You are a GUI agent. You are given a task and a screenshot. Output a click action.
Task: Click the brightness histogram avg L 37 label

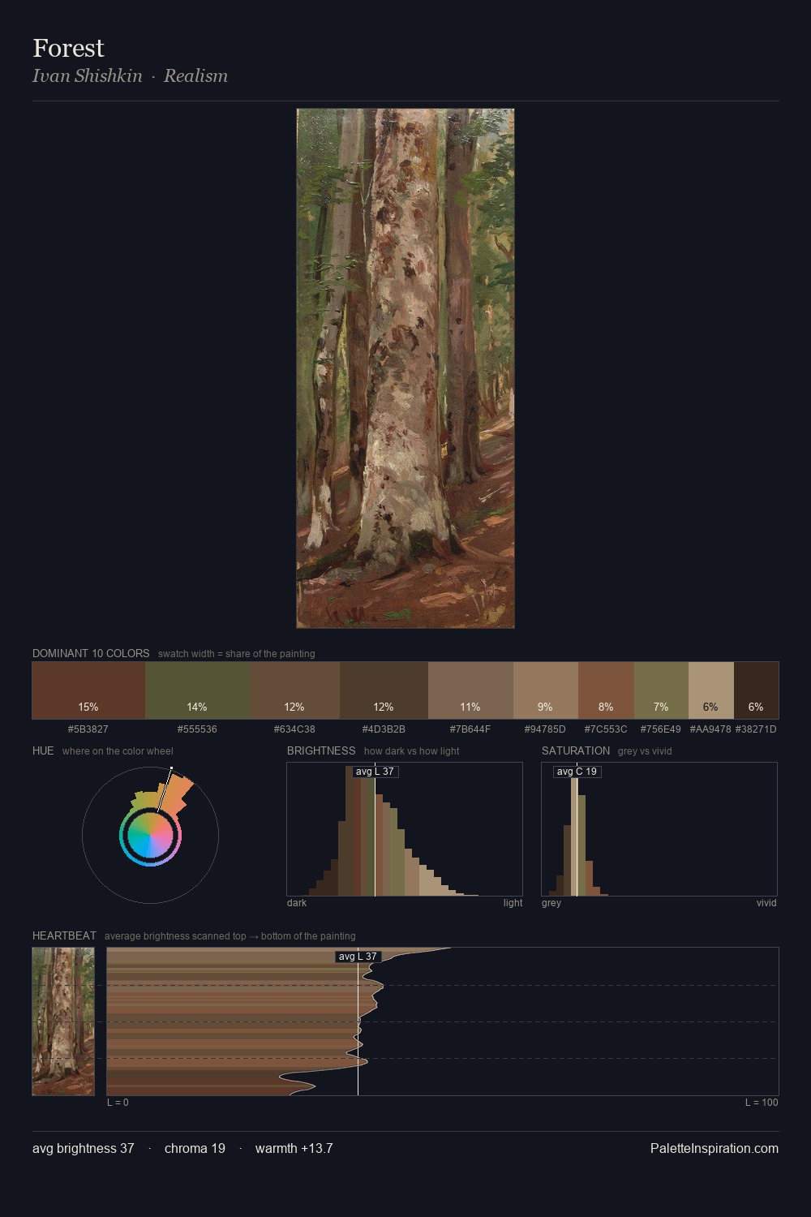[375, 772]
